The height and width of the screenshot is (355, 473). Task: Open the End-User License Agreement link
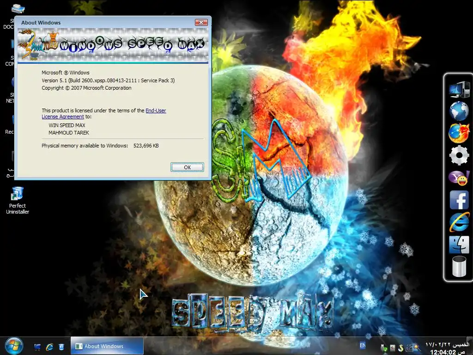(104, 114)
